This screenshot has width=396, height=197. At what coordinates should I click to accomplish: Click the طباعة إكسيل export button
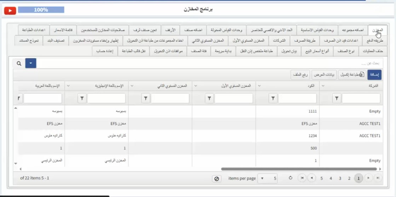(x=352, y=75)
